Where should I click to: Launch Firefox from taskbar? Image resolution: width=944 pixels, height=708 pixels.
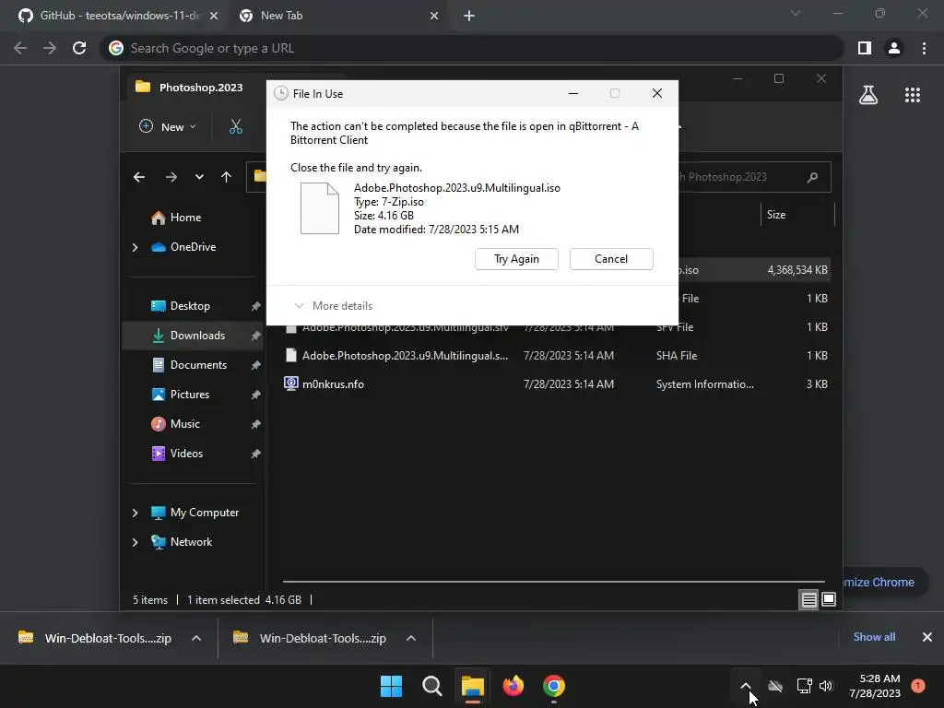[x=513, y=686]
